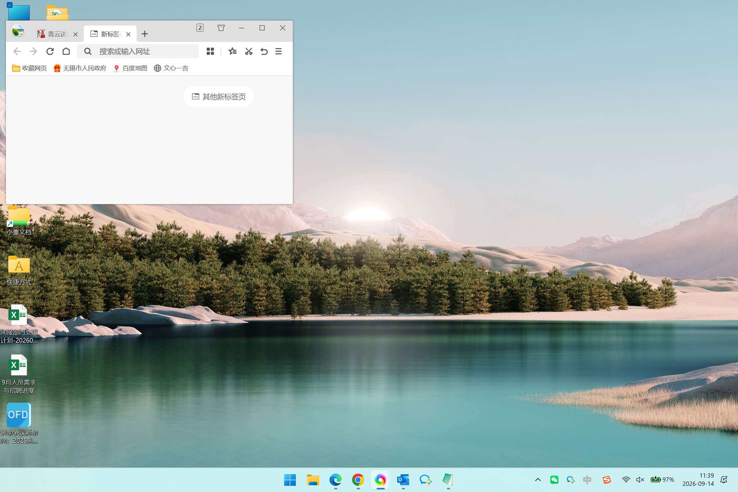
Task: Click the browser forward arrow
Action: point(33,51)
